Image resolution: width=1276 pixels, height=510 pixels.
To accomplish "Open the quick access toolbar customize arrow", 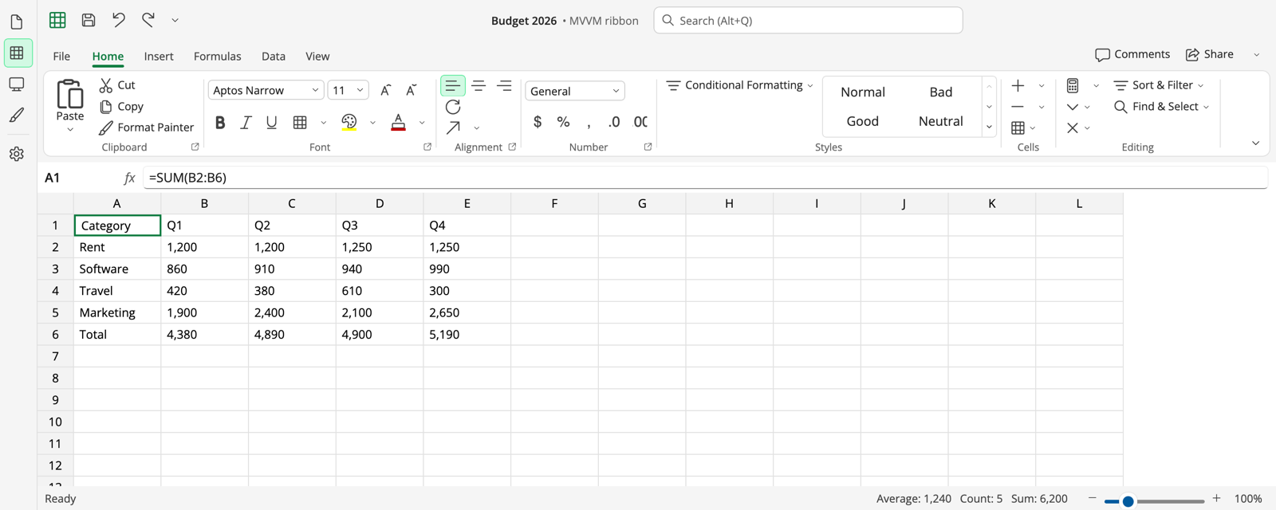I will [x=175, y=20].
